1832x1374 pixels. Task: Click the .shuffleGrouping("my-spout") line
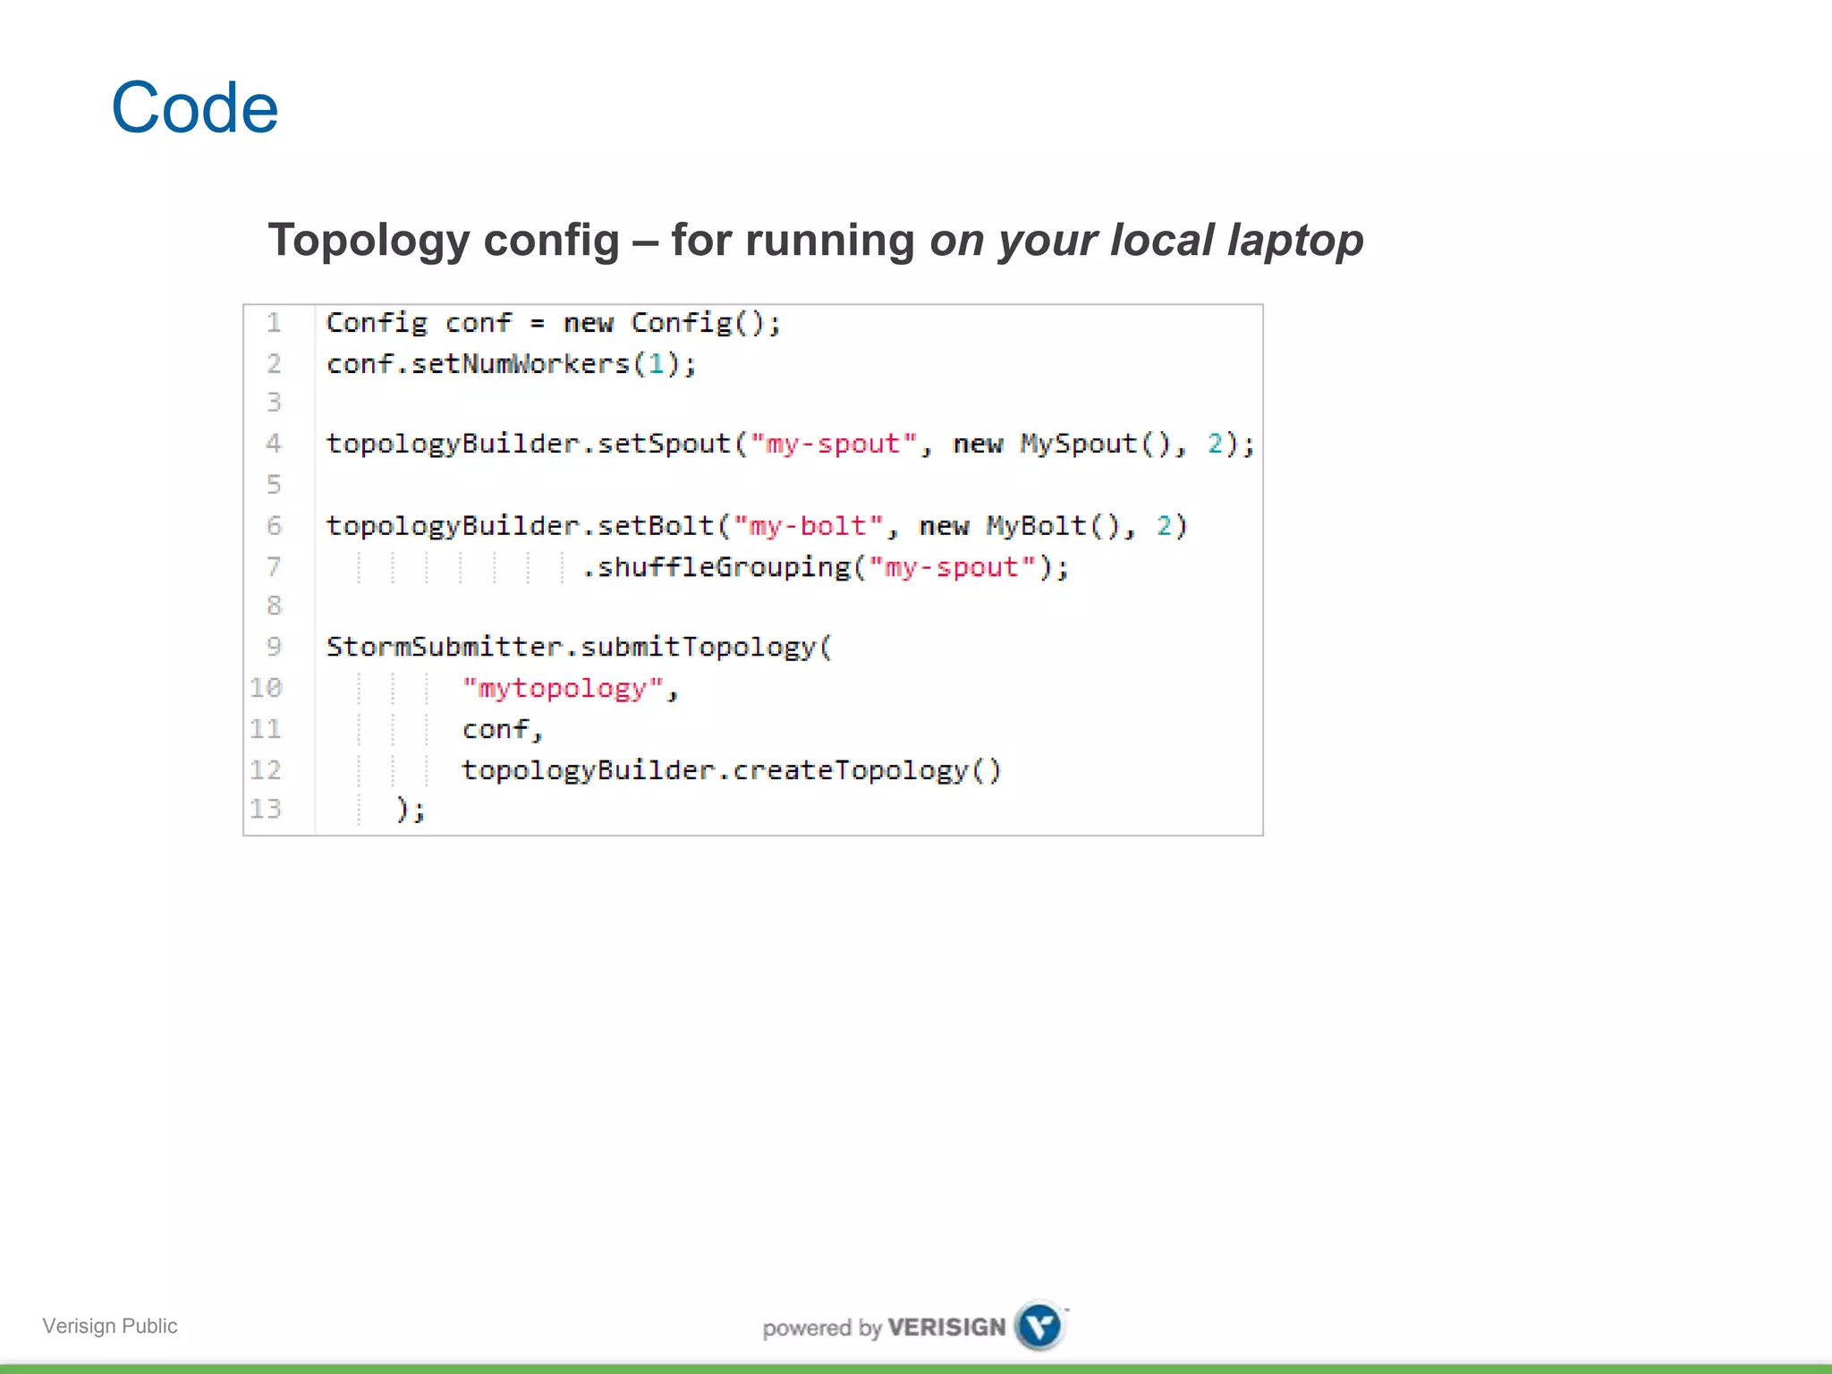click(x=825, y=567)
